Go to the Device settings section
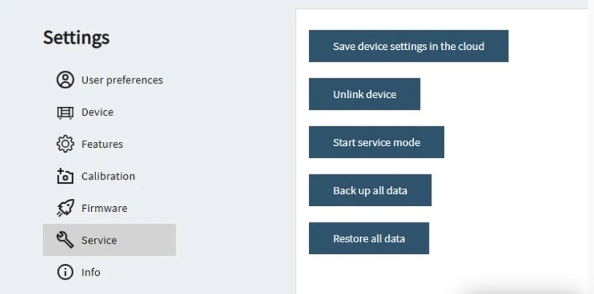 (97, 112)
